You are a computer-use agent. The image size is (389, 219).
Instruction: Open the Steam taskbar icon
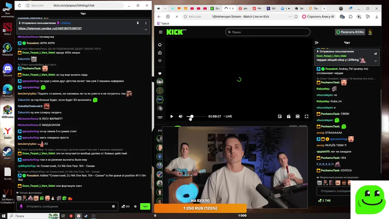(x=86, y=216)
